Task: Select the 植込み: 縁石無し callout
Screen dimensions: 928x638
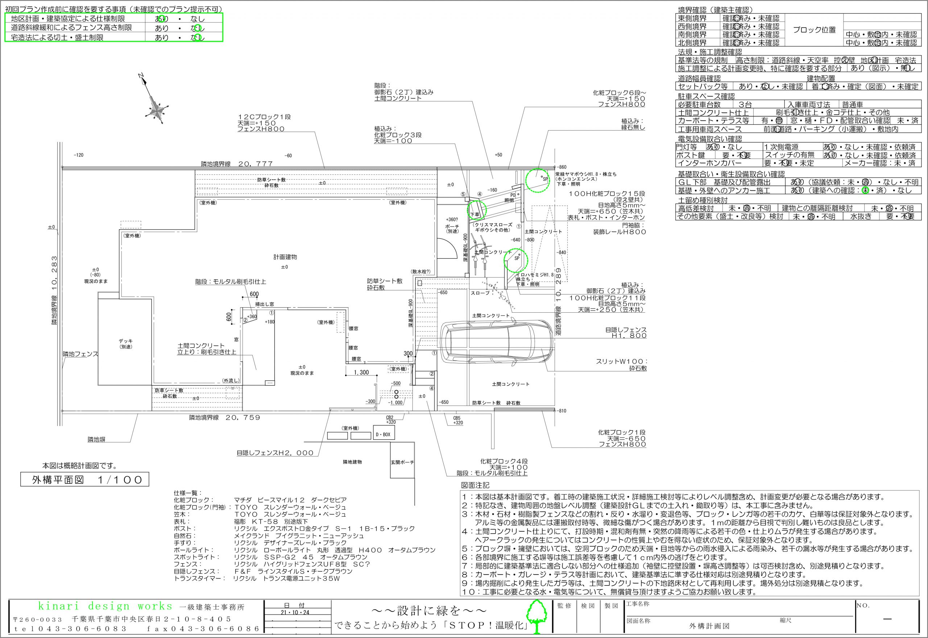Action: point(633,124)
